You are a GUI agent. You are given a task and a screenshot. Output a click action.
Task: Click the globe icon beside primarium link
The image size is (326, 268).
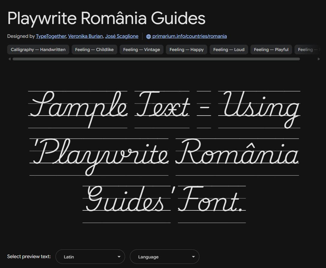coord(148,36)
